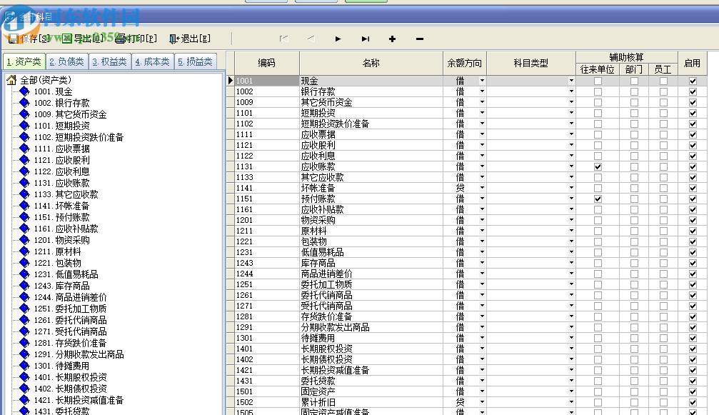Click home icon of 全部(资产类) root
Screen dimensions: 719x415
coord(11,80)
